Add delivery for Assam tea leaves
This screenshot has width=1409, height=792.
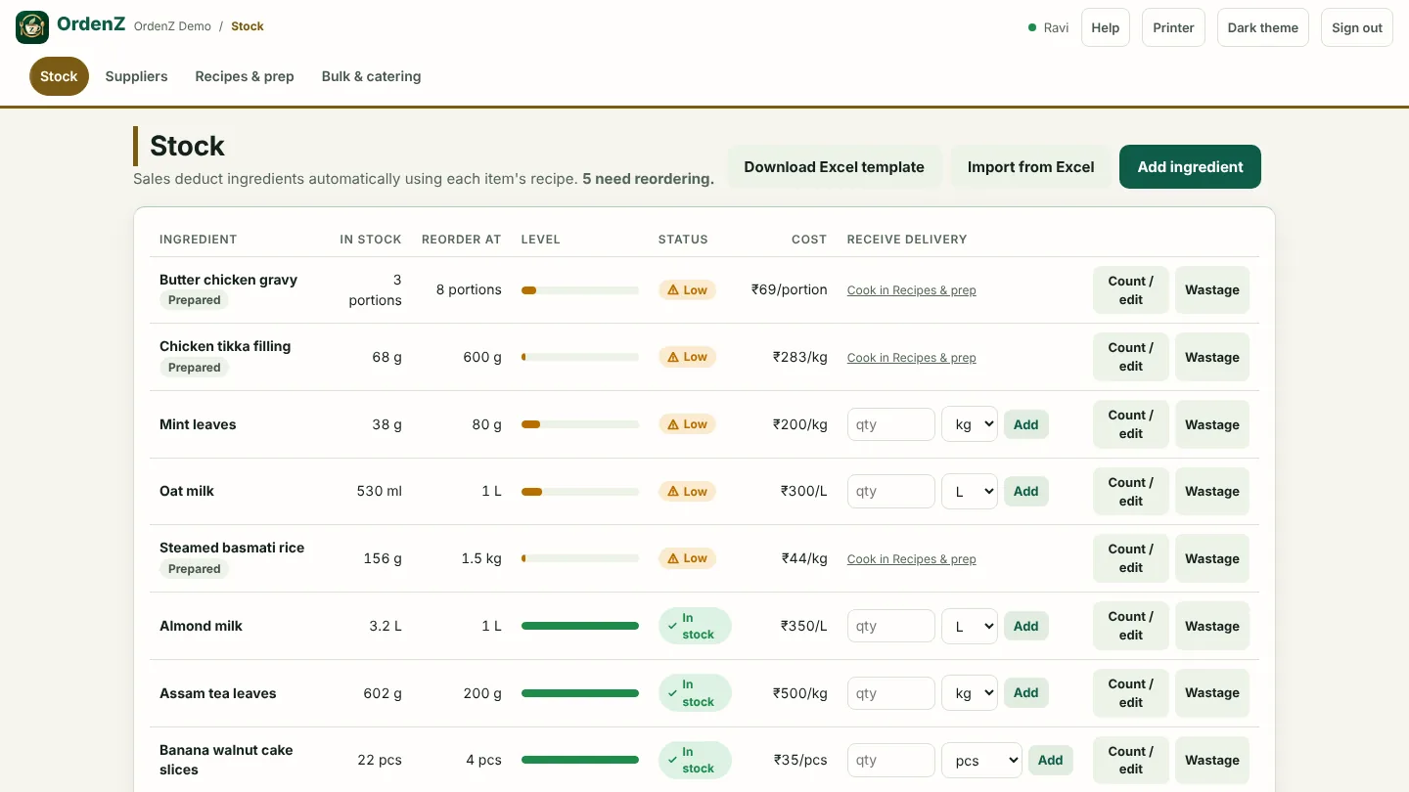(x=1026, y=693)
